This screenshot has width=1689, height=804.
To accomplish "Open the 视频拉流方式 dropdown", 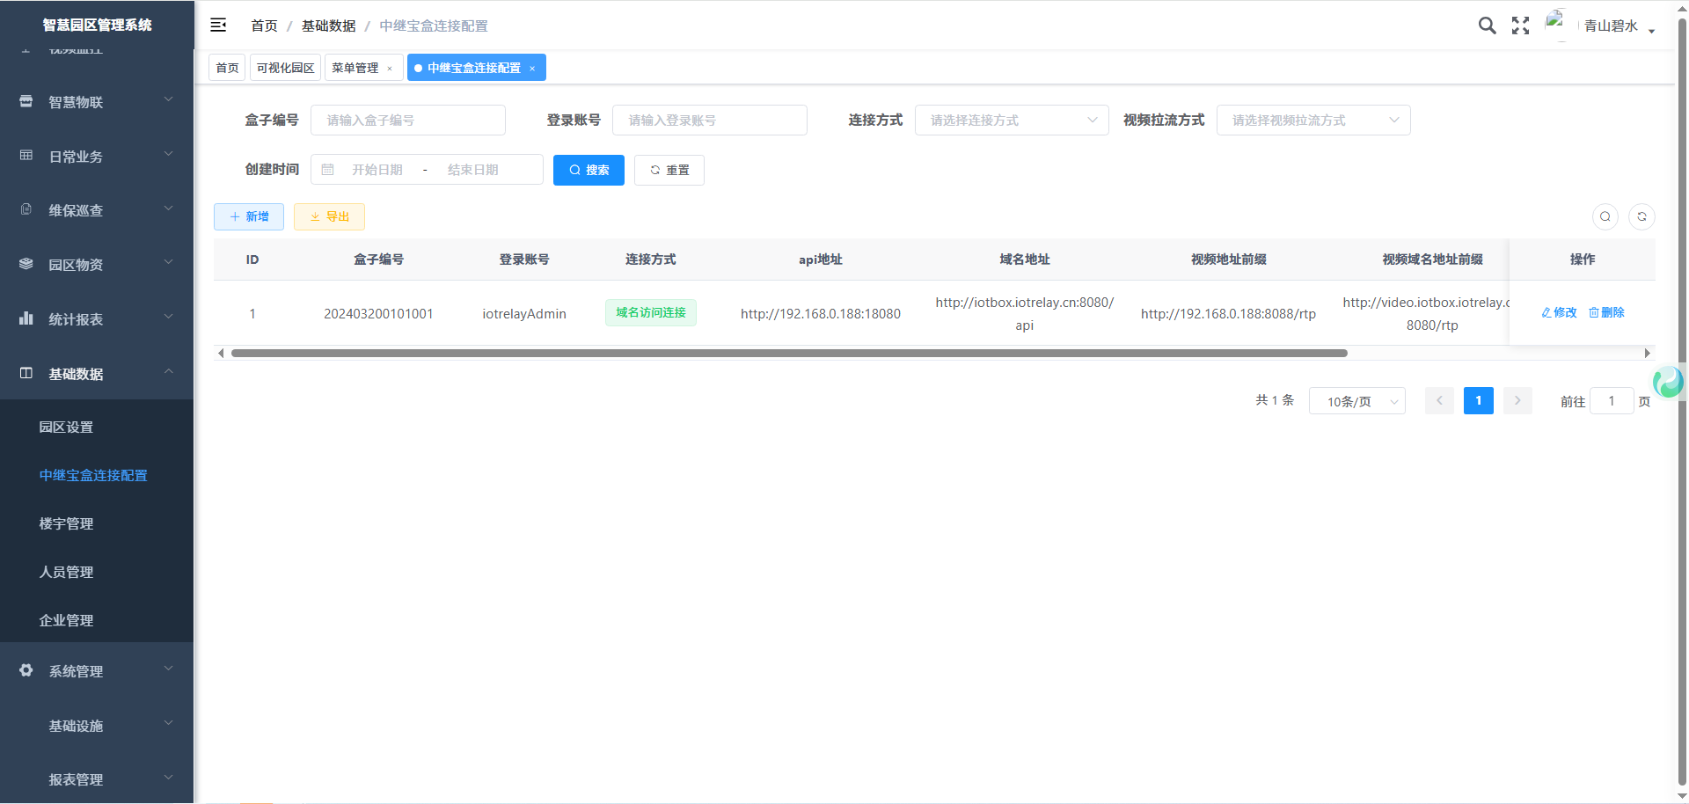I will point(1312,121).
